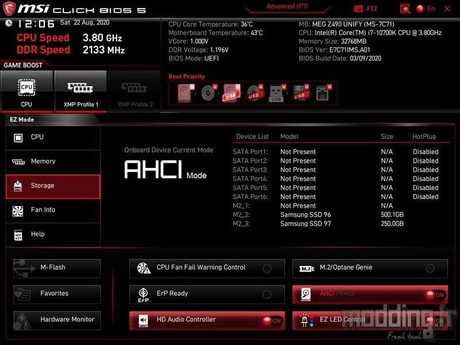Image resolution: width=460 pixels, height=345 pixels.
Task: Click the Memory module sidebar icon
Action: coord(18,162)
